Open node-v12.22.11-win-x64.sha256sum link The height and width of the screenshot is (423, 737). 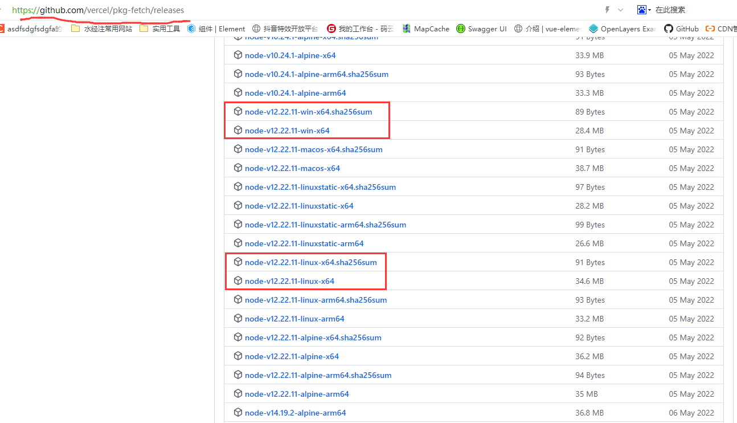coord(308,111)
